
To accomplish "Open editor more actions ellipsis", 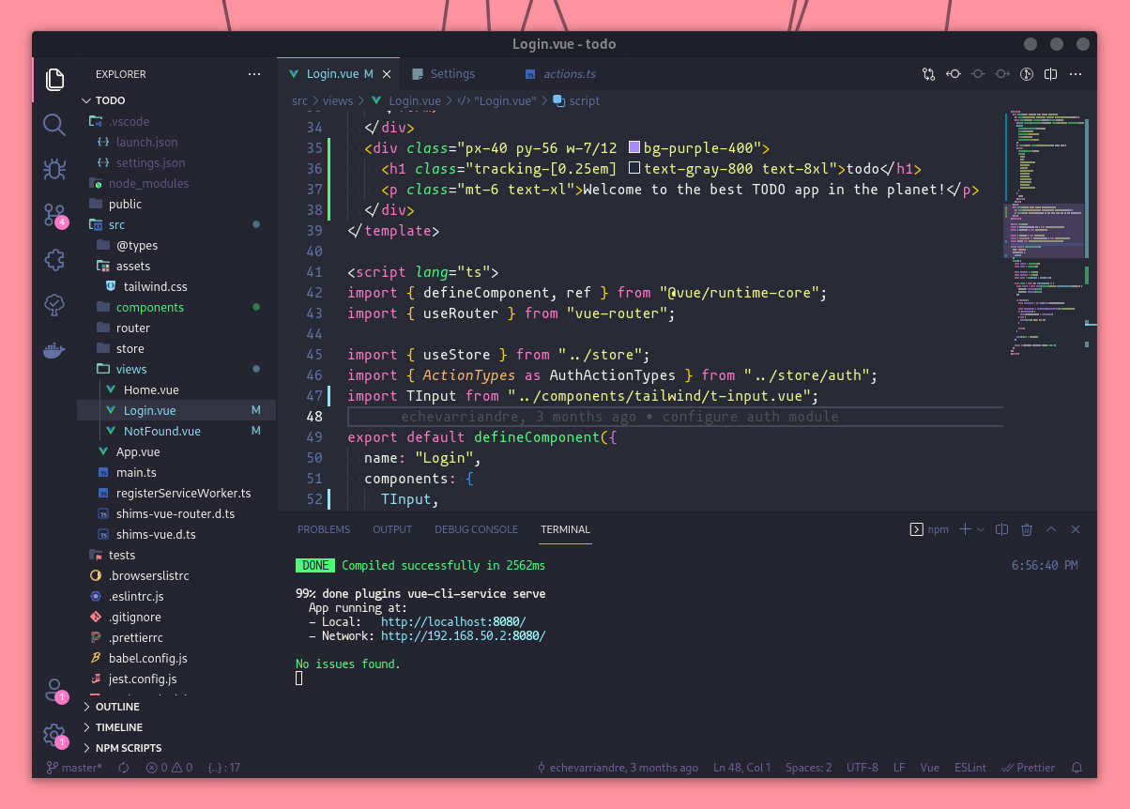I will tap(1077, 74).
